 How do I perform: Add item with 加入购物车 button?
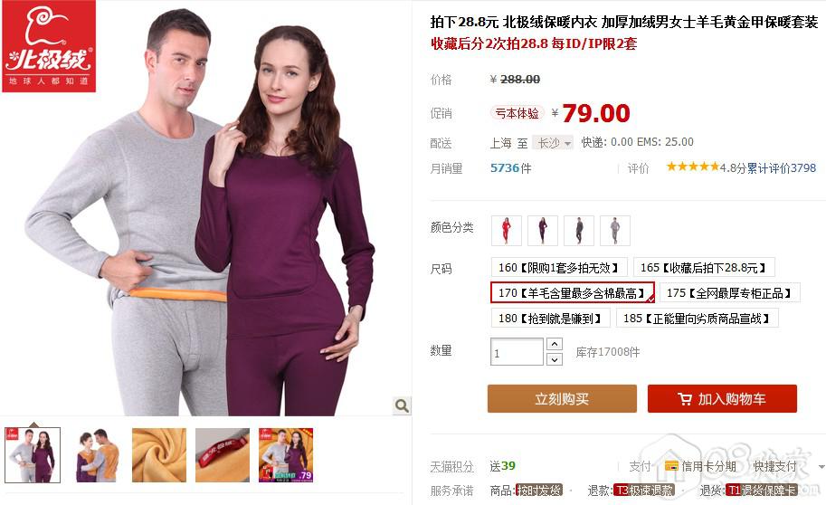pos(722,398)
